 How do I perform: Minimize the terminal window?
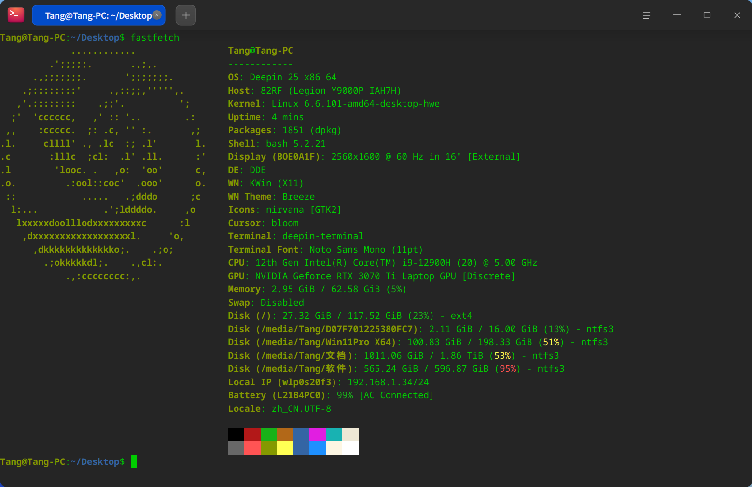click(677, 15)
